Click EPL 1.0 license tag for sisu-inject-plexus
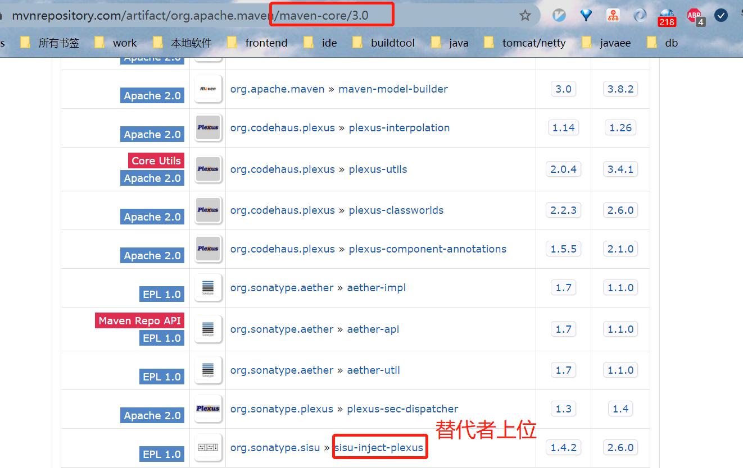 pos(162,454)
